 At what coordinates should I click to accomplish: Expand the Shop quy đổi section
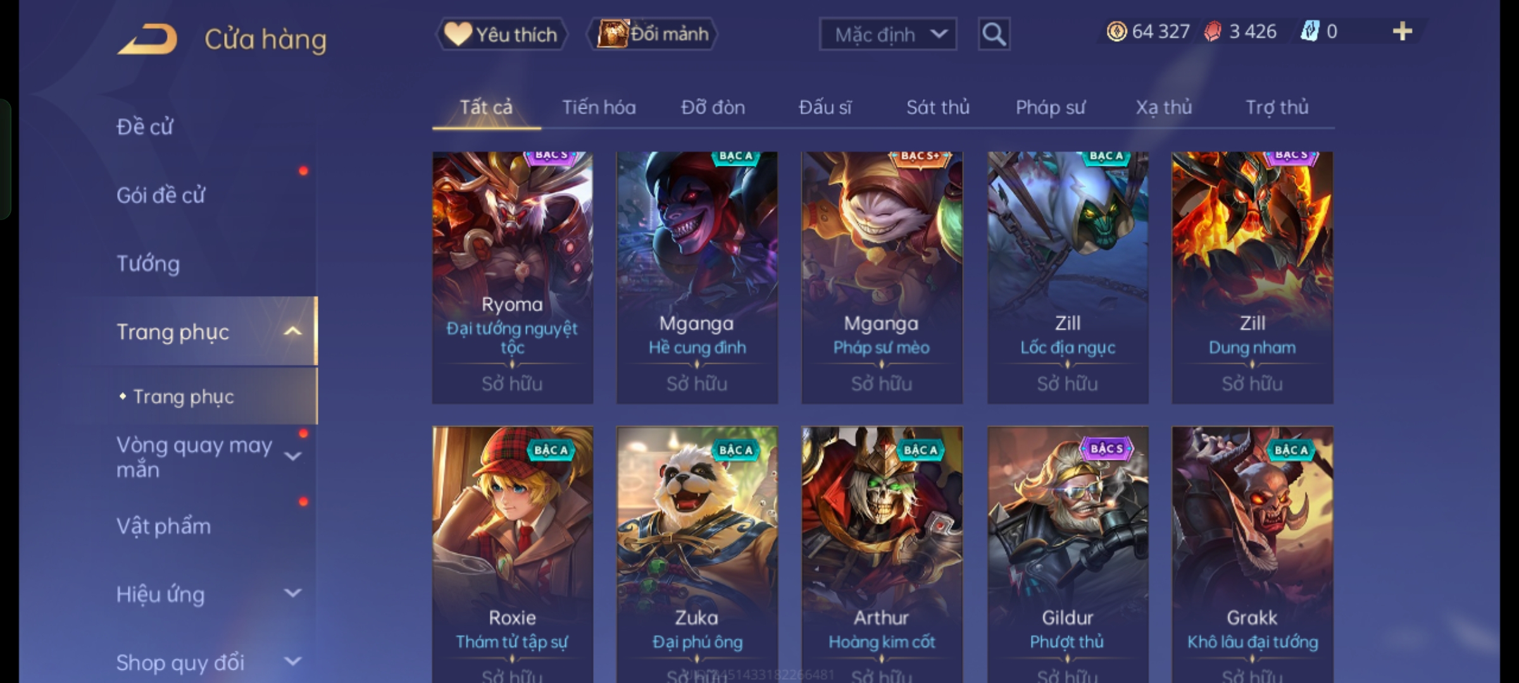pyautogui.click(x=292, y=661)
